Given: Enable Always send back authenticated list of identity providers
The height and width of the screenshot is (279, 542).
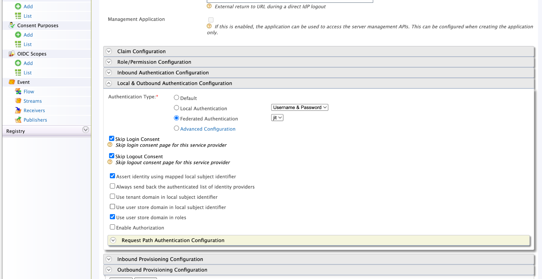Looking at the screenshot, I should [112, 186].
